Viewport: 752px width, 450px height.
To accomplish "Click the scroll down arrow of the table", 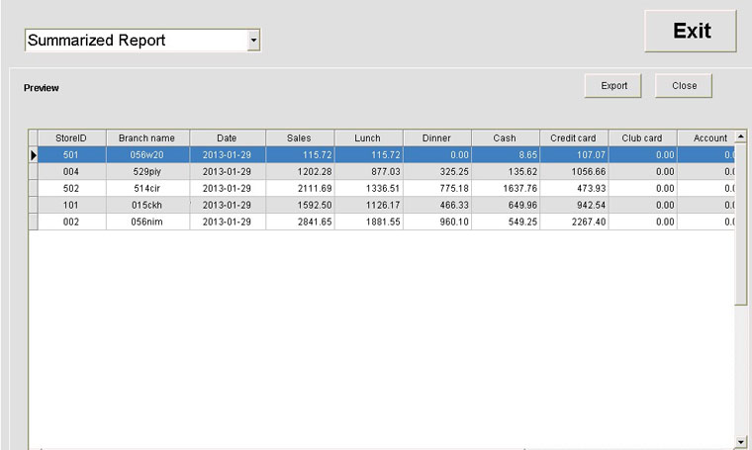I will [741, 441].
